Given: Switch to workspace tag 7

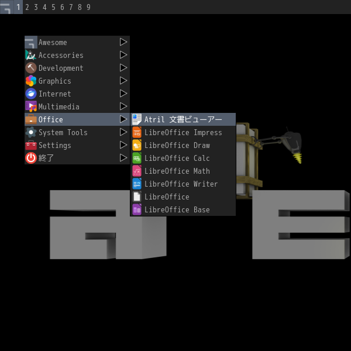Looking at the screenshot, I should 71,7.
